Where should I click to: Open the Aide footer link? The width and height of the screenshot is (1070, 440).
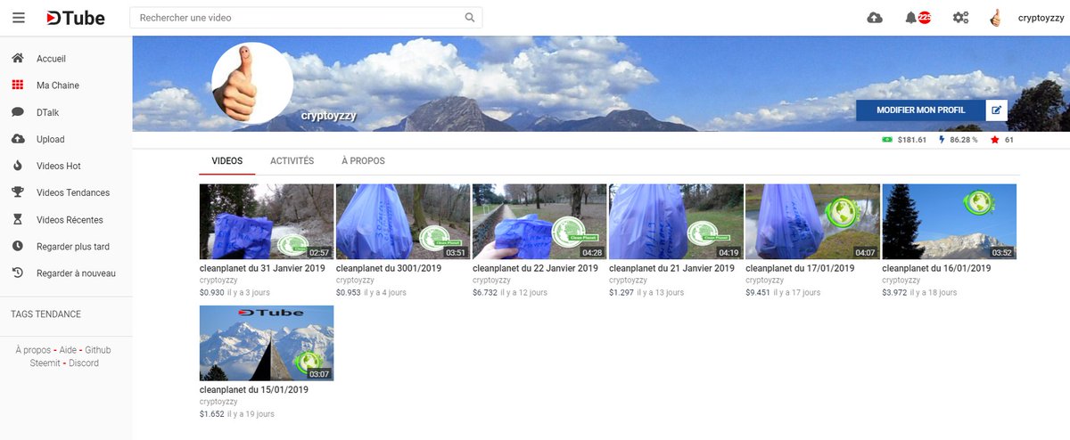[68, 350]
